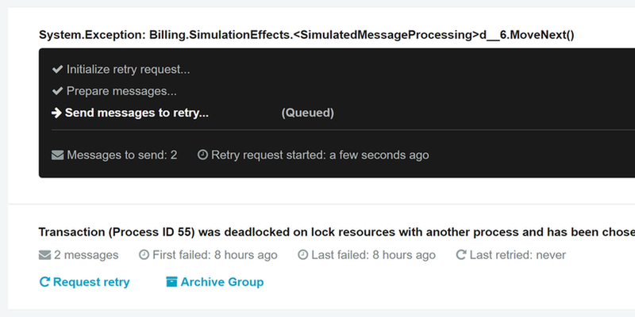Click the clock icon beside Last failed

[x=302, y=255]
